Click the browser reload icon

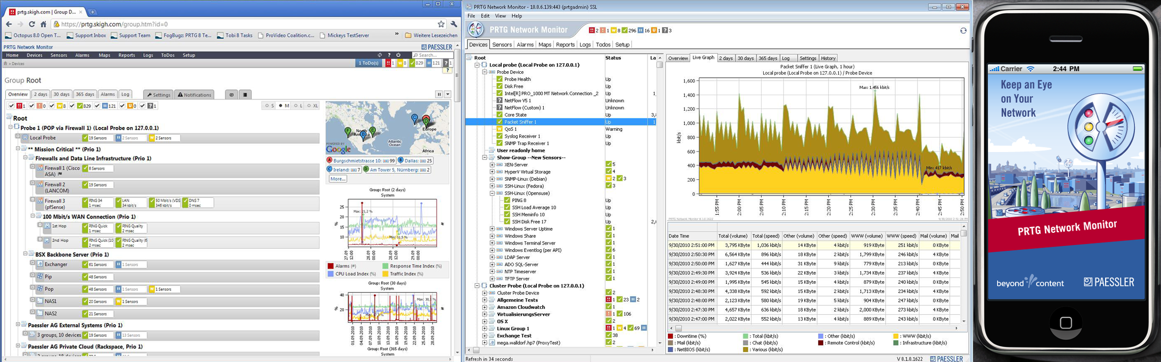(32, 24)
